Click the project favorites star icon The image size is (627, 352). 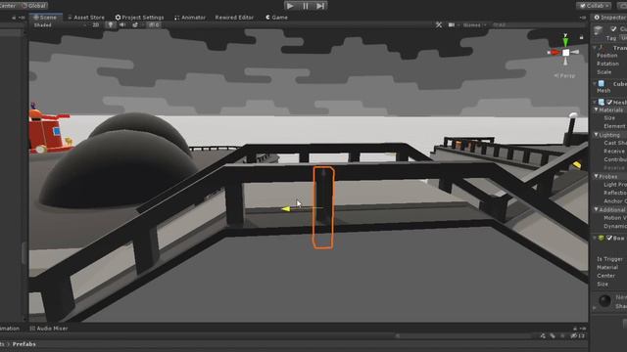click(562, 336)
